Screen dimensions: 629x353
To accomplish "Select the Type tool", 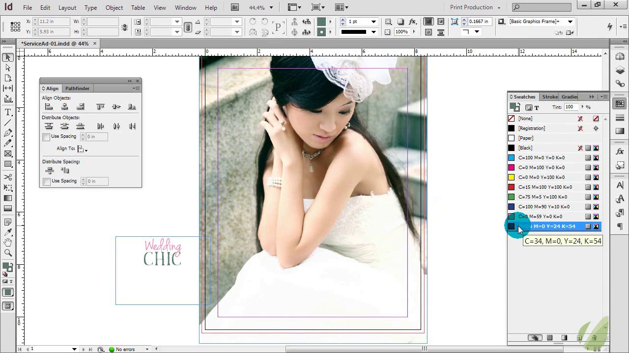I will (8, 112).
